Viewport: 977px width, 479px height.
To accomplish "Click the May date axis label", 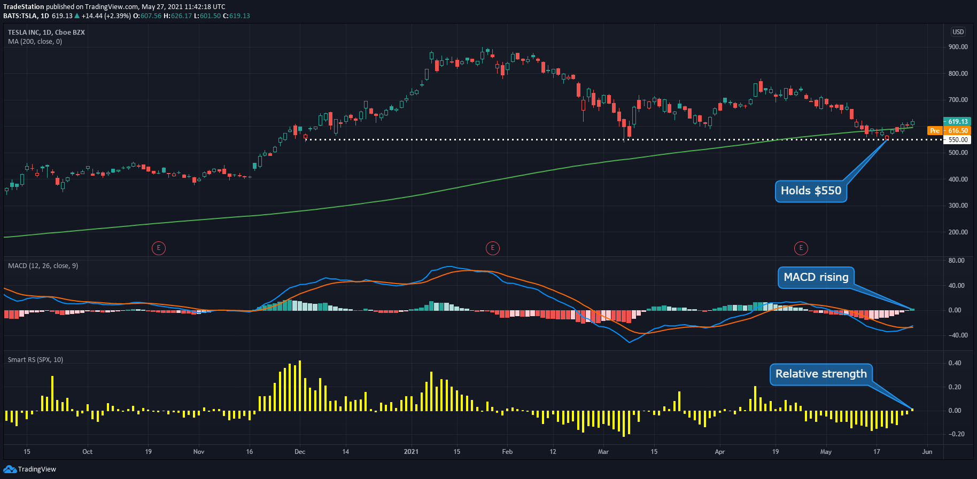I will tap(826, 452).
